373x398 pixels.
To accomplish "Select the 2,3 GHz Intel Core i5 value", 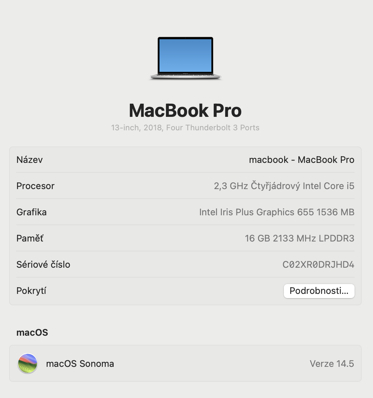I will 284,186.
